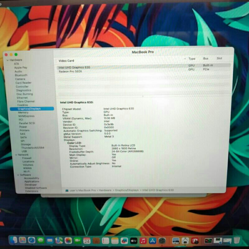249x249 pixels.
Task: Launch the Music app from Dock
Action: pos(143,241)
